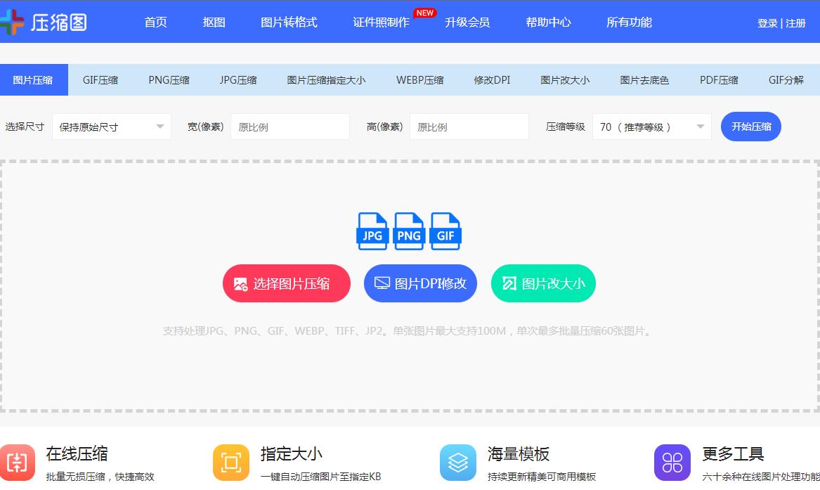820x490 pixels.
Task: Click the JPG format icon above upload buttons
Action: 372,232
